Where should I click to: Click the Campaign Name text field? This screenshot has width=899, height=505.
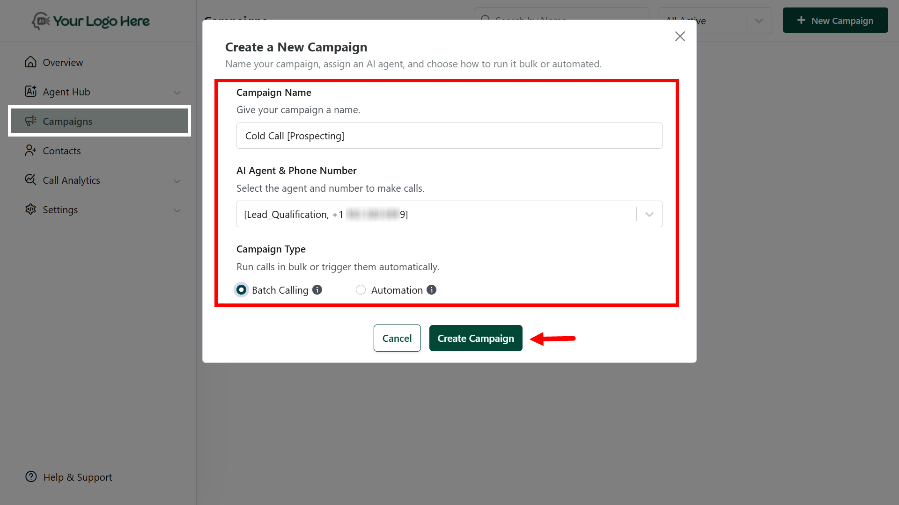tap(449, 136)
